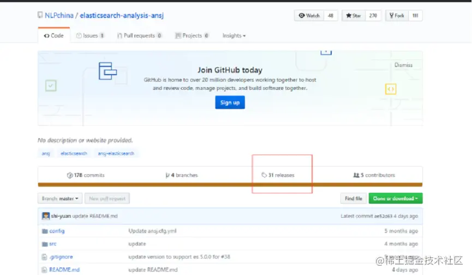
Task: Click the Find file button
Action: (x=354, y=198)
